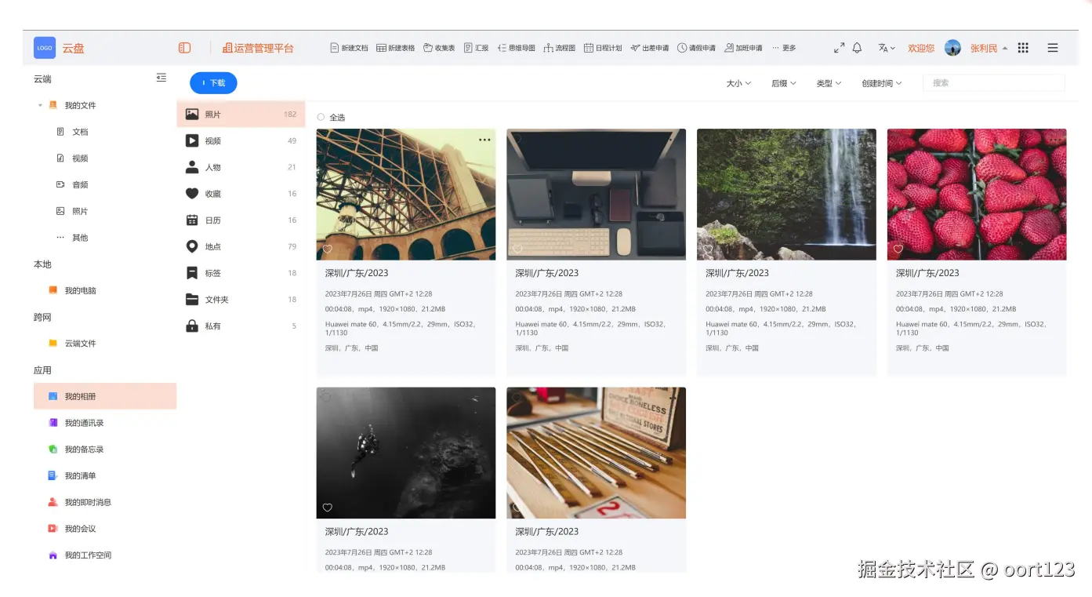Select the 收藏 album category

(241, 193)
